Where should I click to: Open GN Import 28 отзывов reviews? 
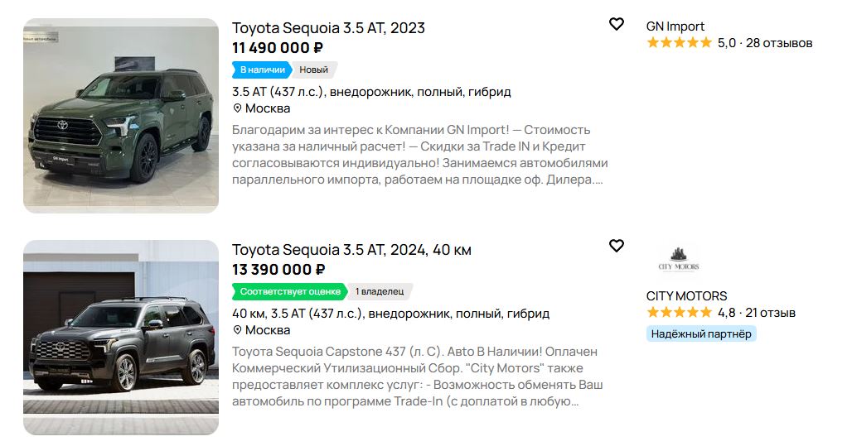pyautogui.click(x=779, y=43)
